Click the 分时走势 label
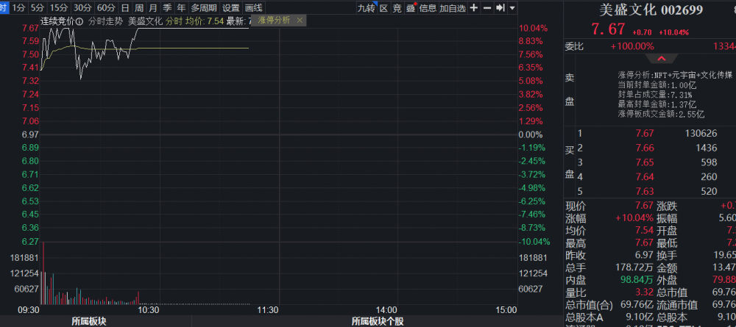736x327 pixels. tap(105, 21)
